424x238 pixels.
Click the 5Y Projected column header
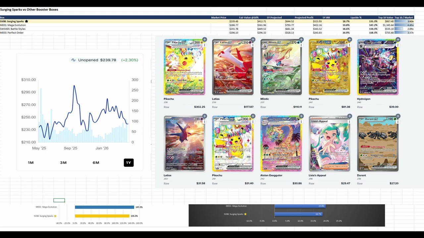274,18
